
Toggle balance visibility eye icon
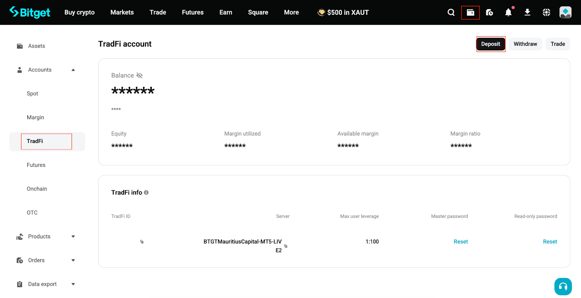click(x=139, y=76)
